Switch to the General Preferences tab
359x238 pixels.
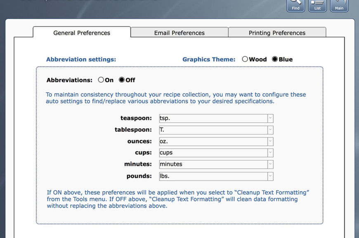pos(82,33)
